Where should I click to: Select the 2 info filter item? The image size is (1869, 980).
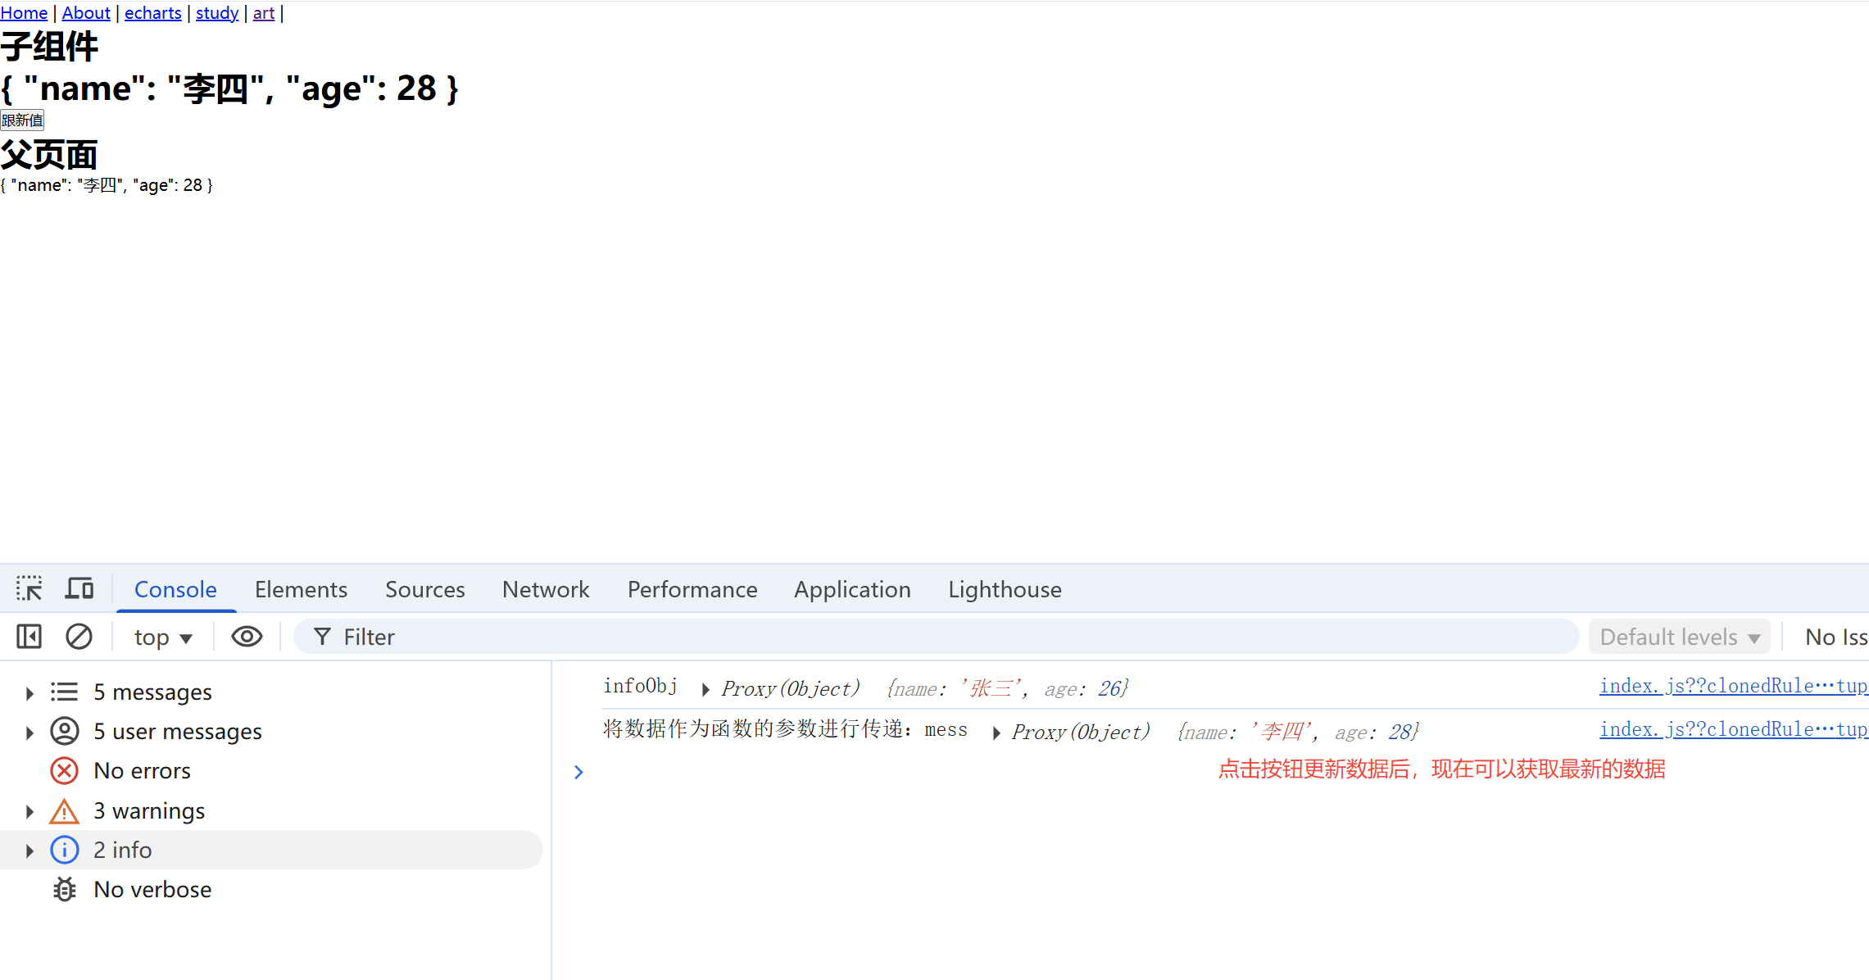(x=123, y=851)
